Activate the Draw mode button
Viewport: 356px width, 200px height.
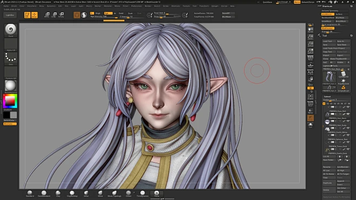pyautogui.click(x=35, y=15)
